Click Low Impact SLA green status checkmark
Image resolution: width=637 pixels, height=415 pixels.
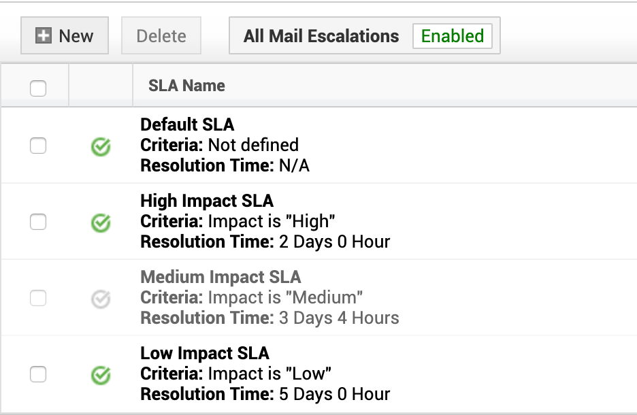(x=101, y=375)
